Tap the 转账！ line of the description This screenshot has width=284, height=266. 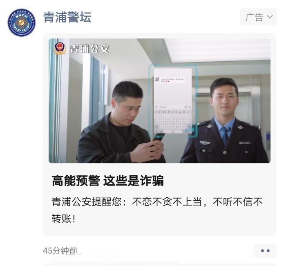click(x=63, y=219)
